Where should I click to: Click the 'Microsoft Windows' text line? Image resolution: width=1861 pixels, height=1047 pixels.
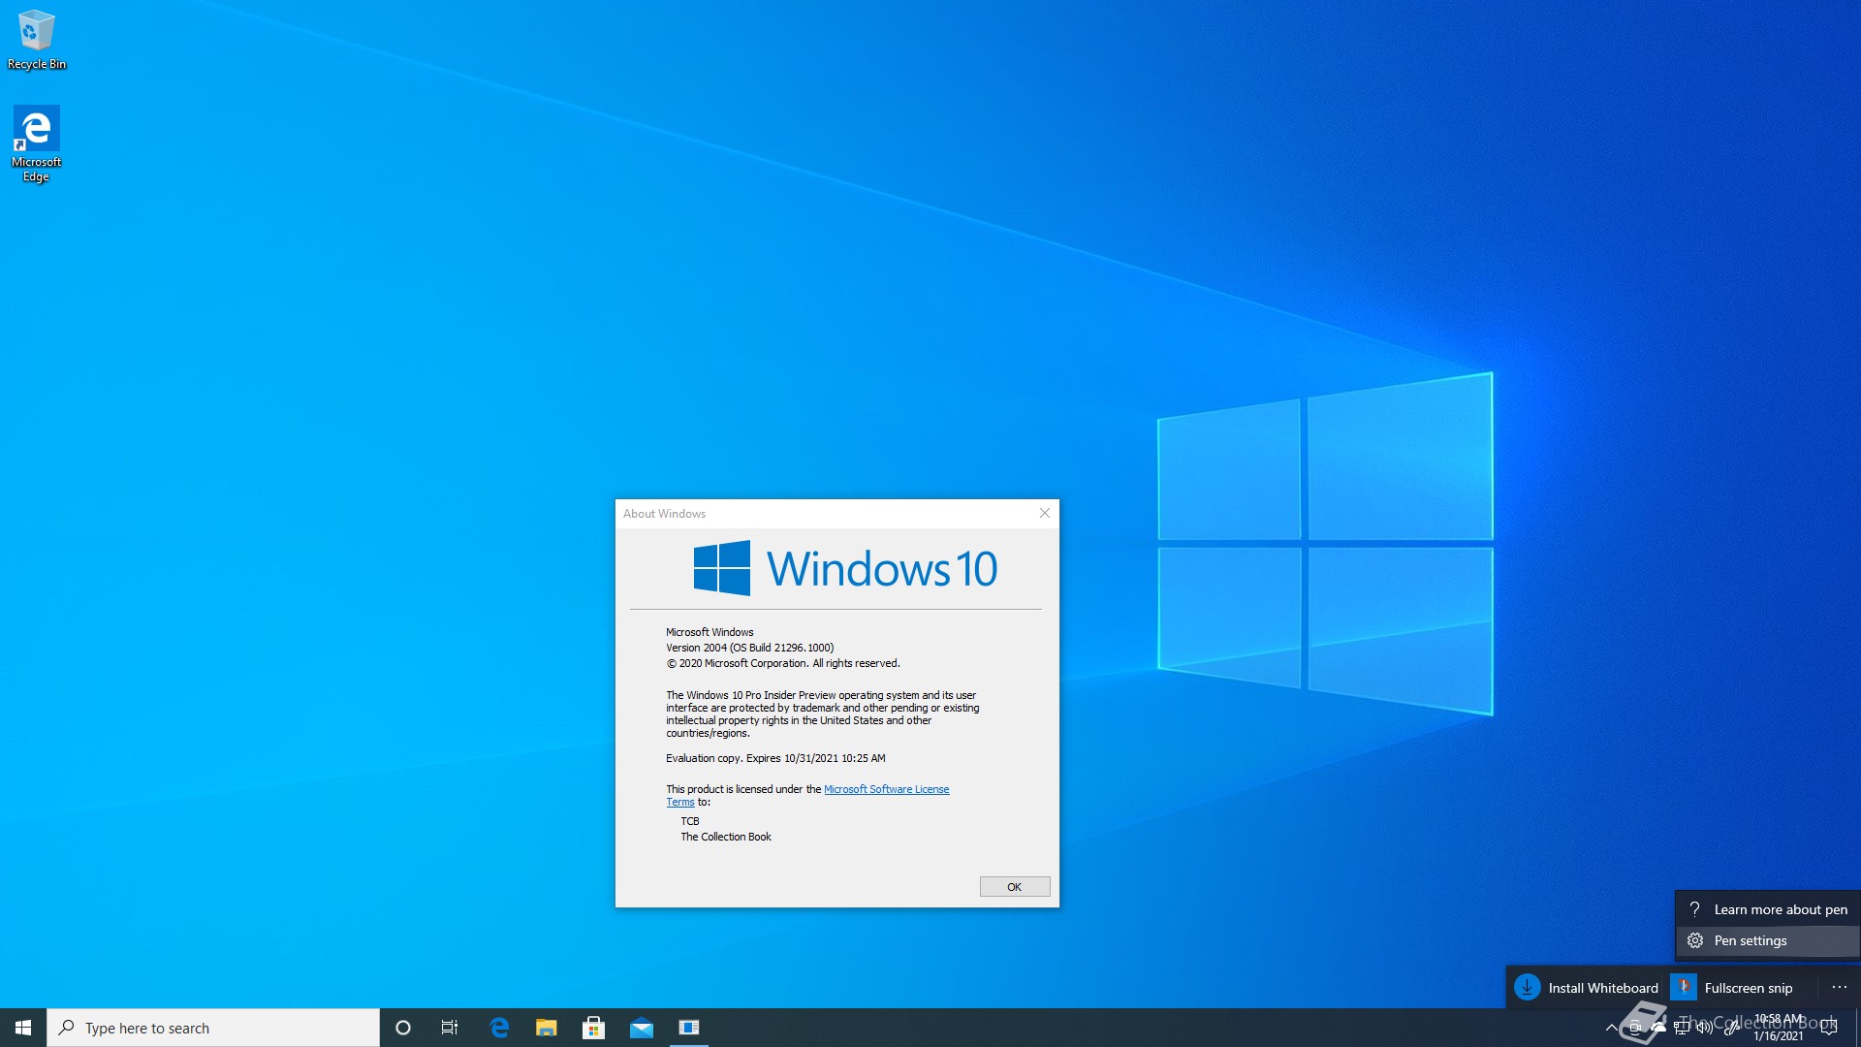[x=710, y=632]
